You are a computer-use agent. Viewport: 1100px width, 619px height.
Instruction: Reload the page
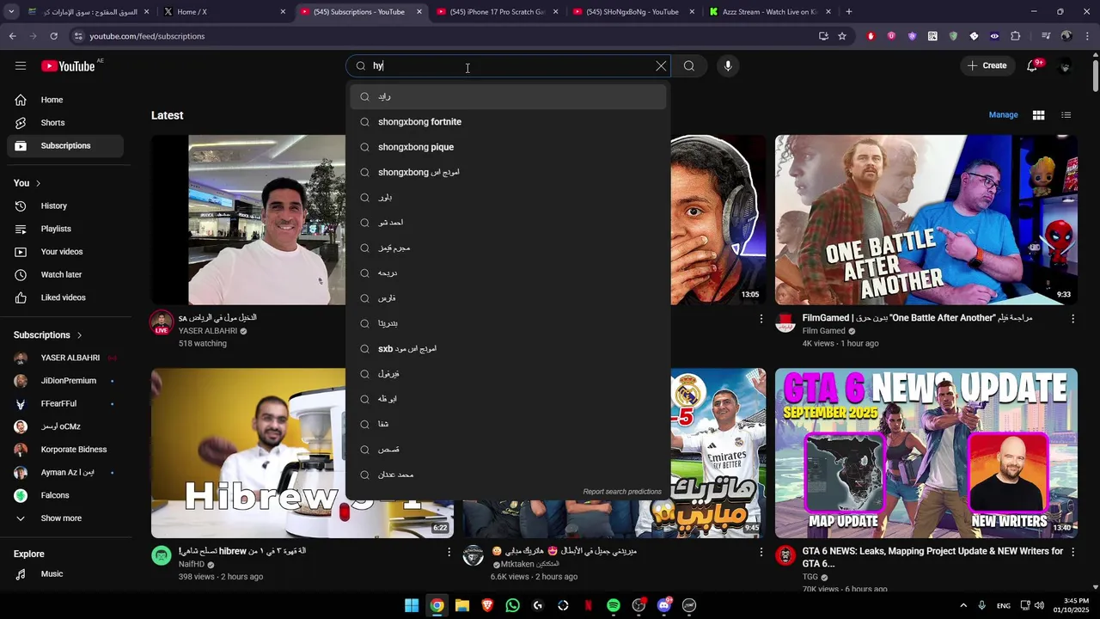(53, 36)
